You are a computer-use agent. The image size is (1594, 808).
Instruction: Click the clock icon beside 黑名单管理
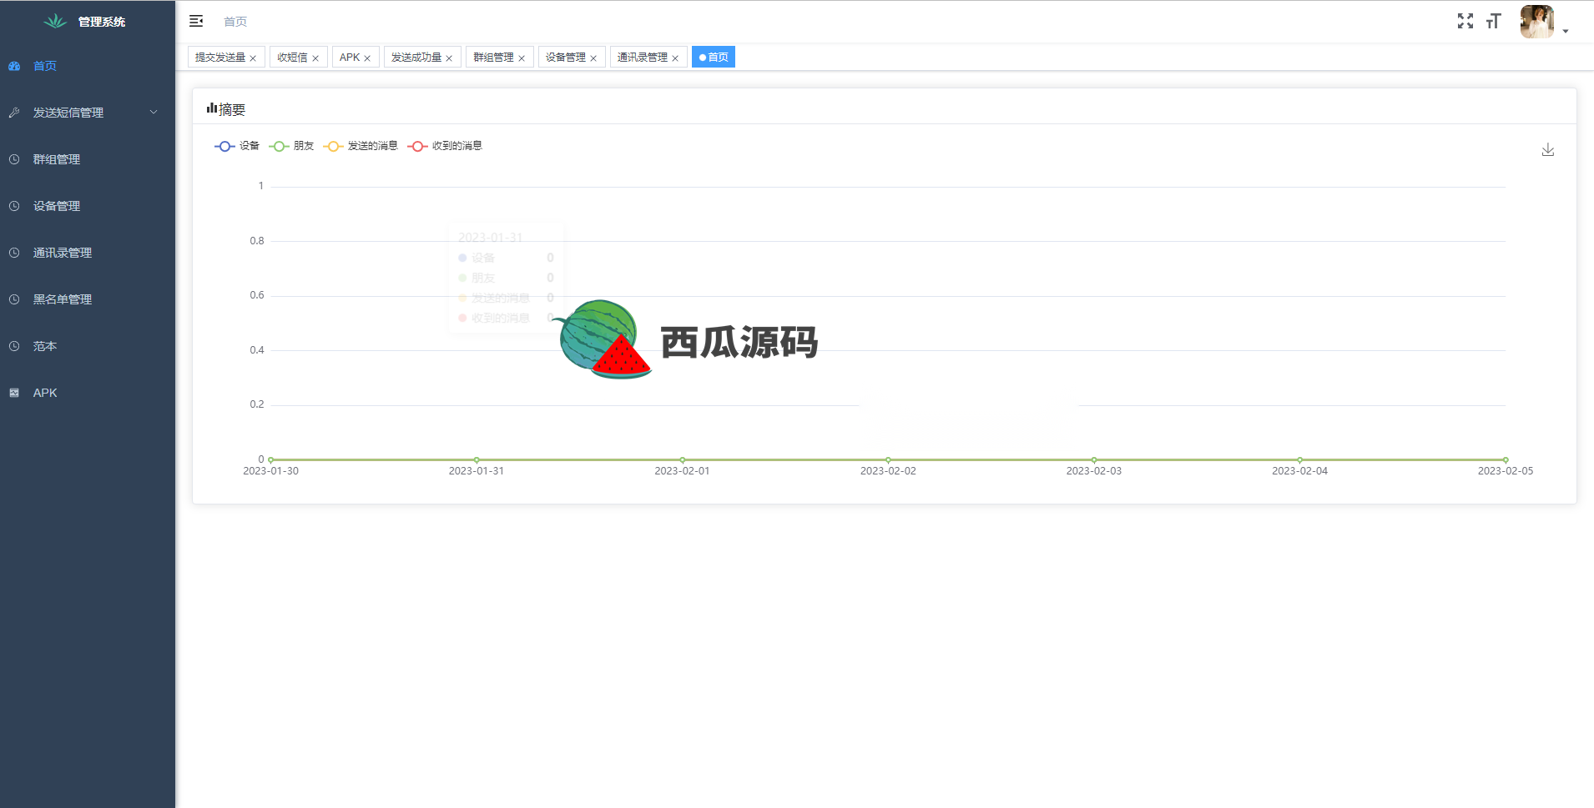(x=14, y=299)
